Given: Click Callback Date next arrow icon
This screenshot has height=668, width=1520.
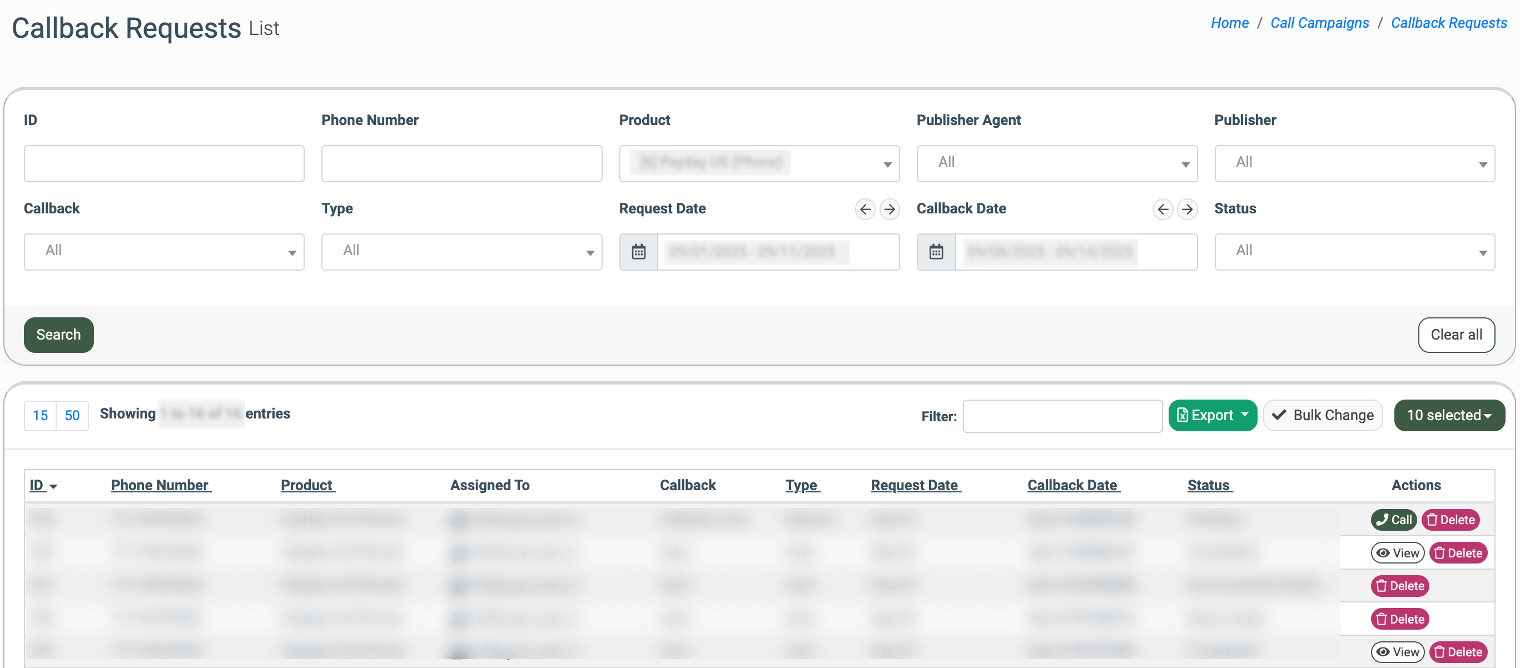Looking at the screenshot, I should coord(1186,209).
